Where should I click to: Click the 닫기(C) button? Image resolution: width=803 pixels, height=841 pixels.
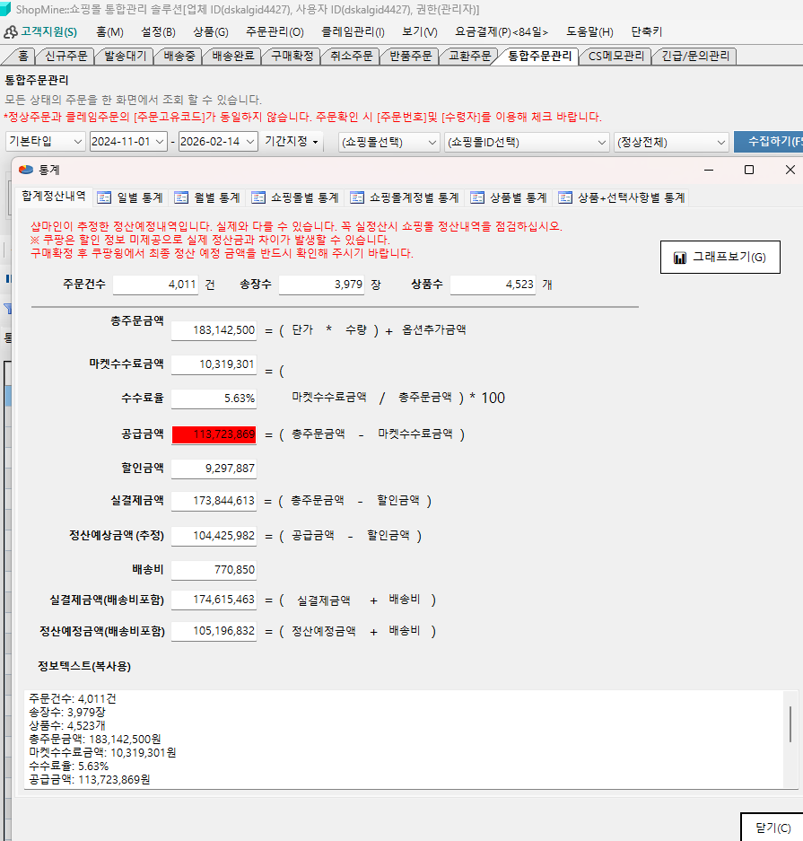point(772,828)
